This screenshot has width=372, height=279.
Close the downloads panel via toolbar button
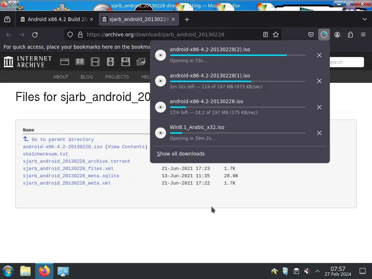[324, 35]
